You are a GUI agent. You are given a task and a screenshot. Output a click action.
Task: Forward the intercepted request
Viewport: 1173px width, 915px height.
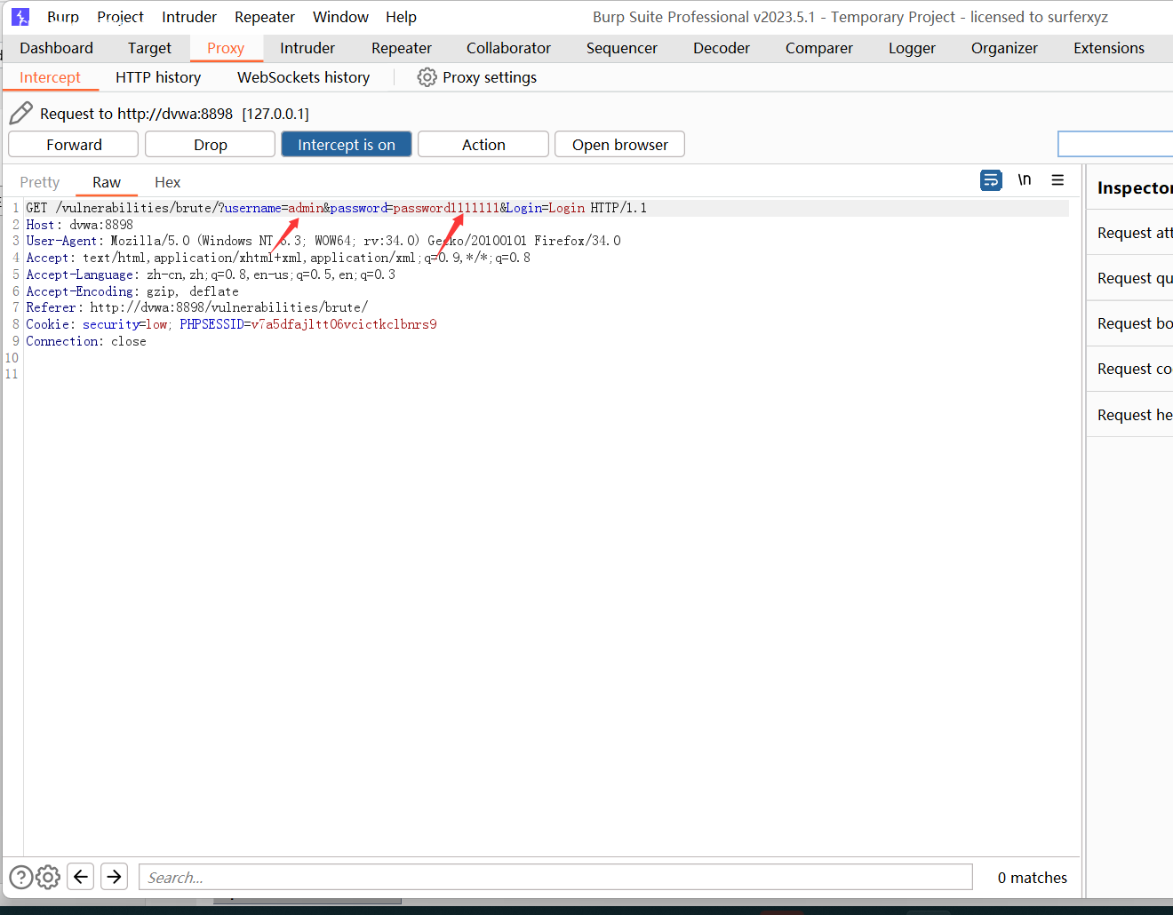(74, 145)
